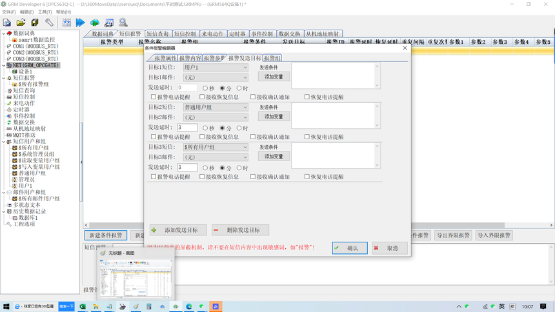This screenshot has width=555, height=312.
Task: Click the cloud play toolbar icon
Action: pos(94,23)
